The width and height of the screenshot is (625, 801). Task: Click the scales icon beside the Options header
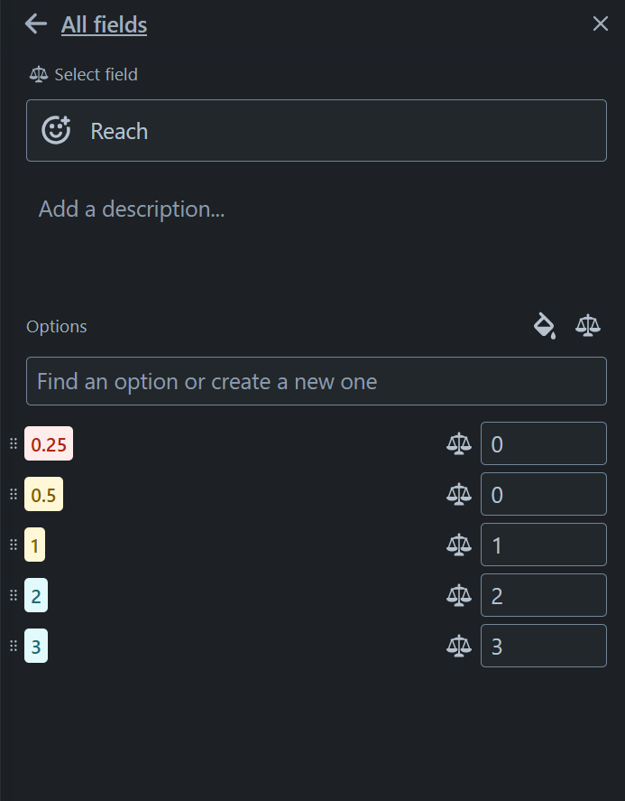(x=587, y=326)
